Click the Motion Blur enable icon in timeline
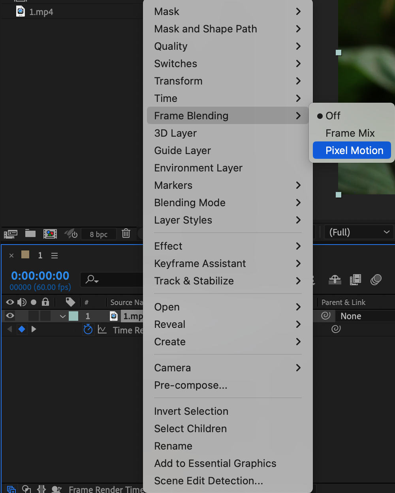 (x=376, y=280)
